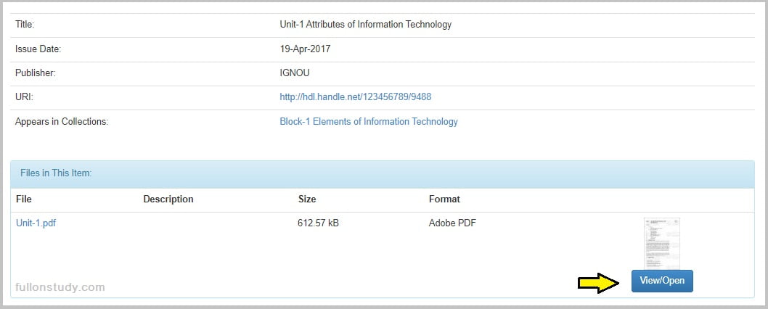Screen dimensions: 768x309
Task: Click the Issue Date field label
Action: coord(38,49)
